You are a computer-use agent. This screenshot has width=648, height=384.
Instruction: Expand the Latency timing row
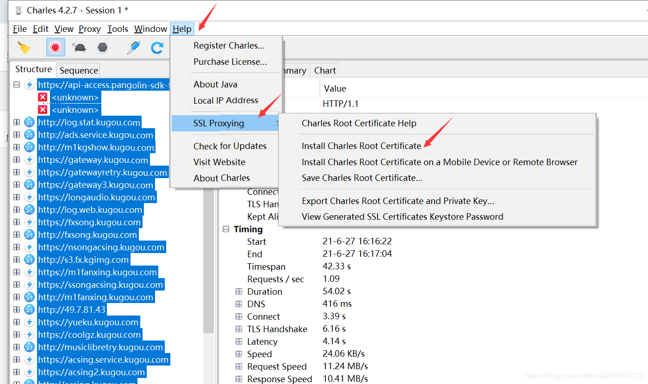tap(239, 341)
